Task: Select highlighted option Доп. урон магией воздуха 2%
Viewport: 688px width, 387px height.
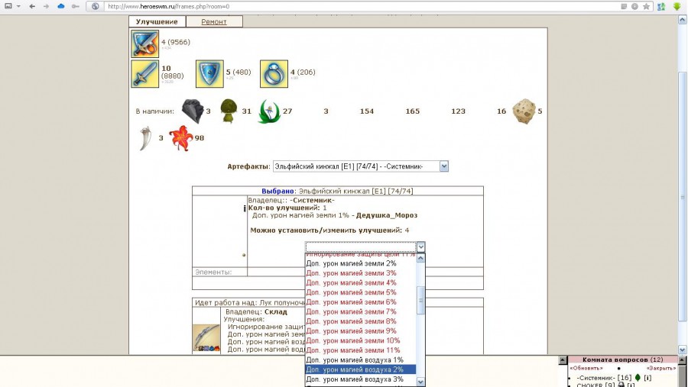Action: click(x=360, y=369)
